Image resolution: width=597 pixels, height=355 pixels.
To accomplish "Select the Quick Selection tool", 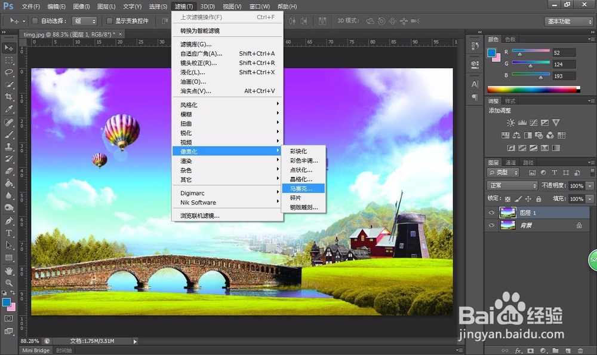I will click(x=8, y=85).
